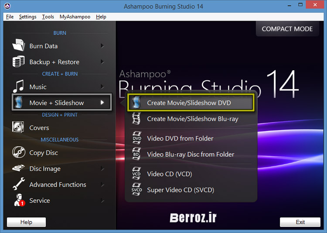Screen dimensions: 327x233
Task: Click the Covers disc case icon
Action: 19,128
